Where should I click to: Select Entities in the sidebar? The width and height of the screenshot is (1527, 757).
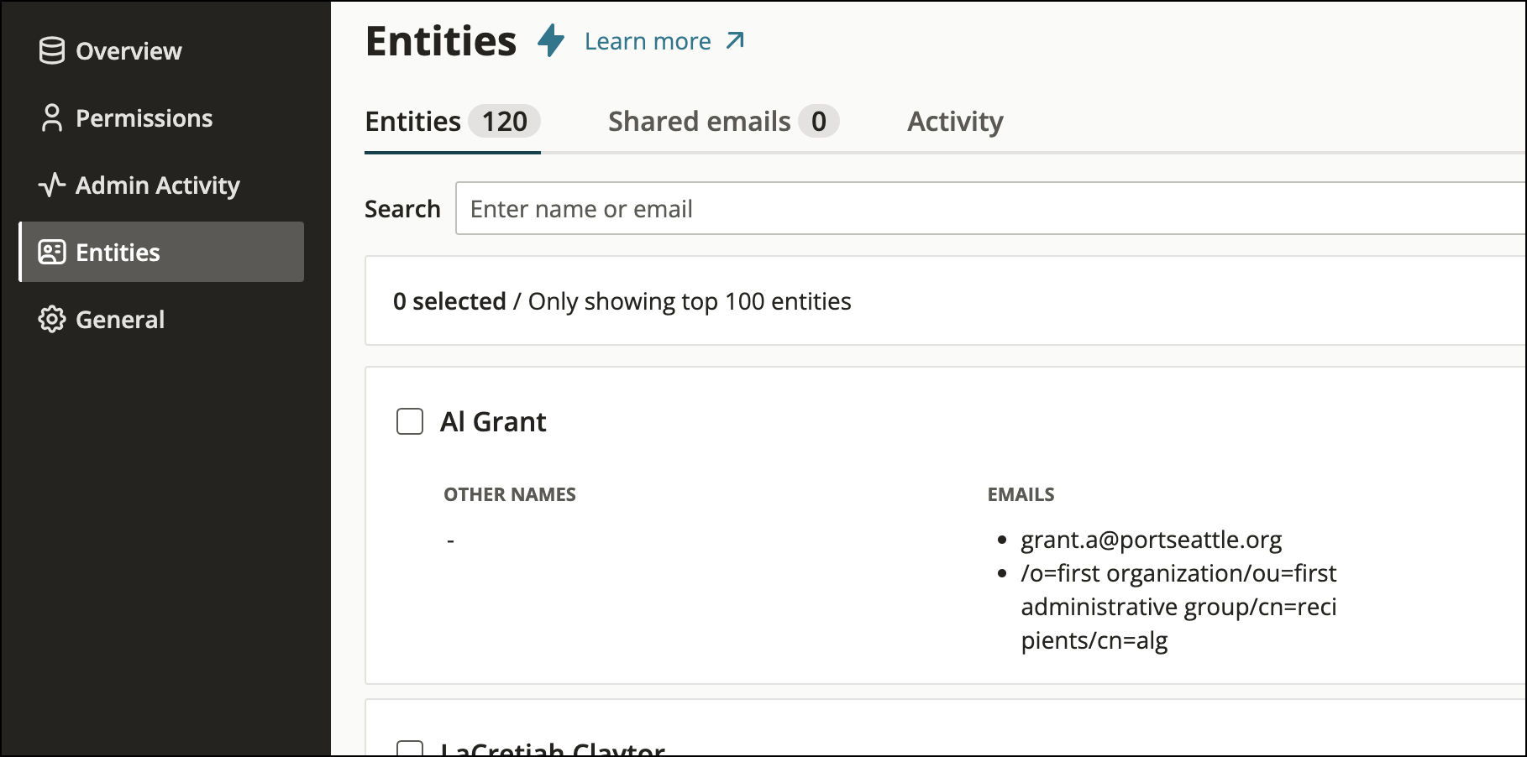[161, 252]
